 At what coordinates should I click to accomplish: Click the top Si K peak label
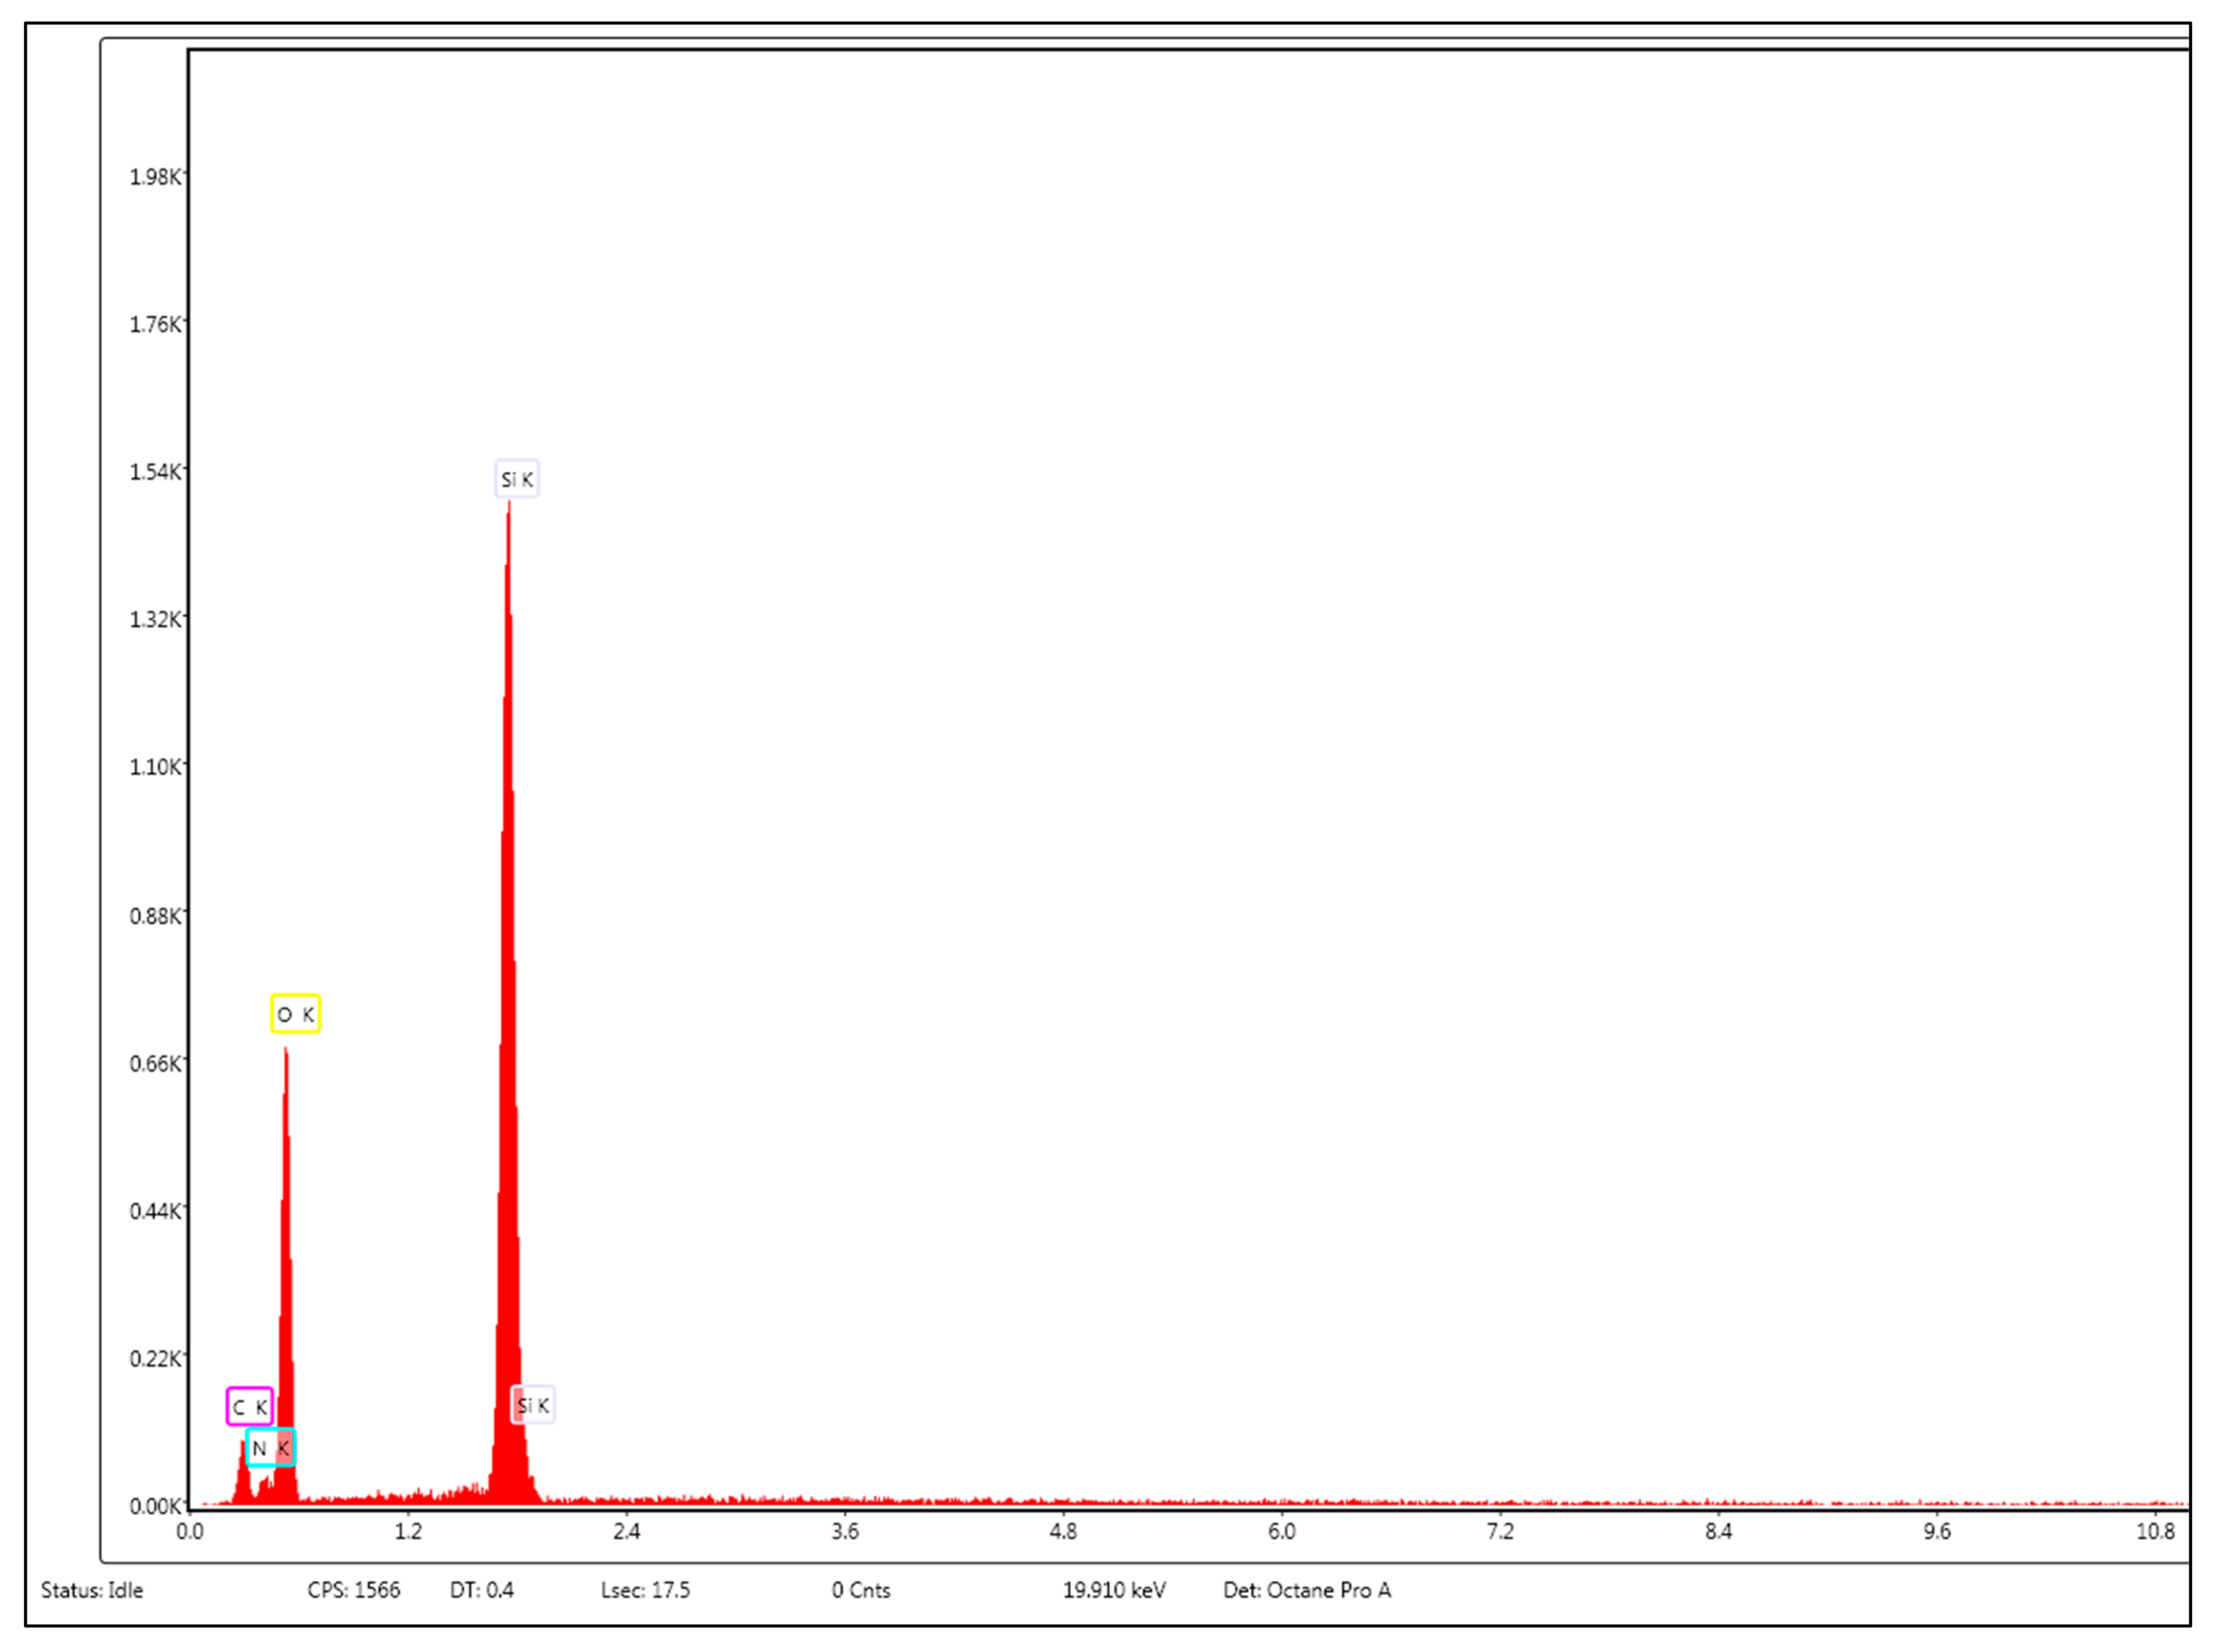[517, 479]
